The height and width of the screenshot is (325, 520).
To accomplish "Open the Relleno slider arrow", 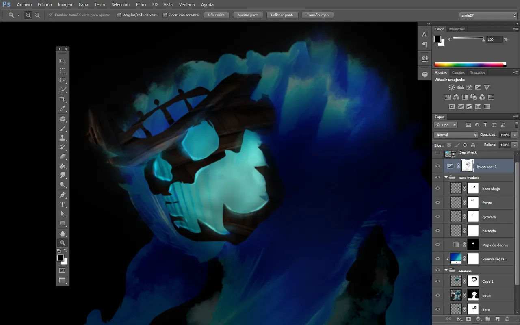I will [x=515, y=145].
